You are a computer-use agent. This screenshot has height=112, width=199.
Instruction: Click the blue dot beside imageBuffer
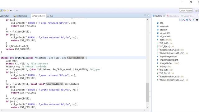(x=158, y=63)
